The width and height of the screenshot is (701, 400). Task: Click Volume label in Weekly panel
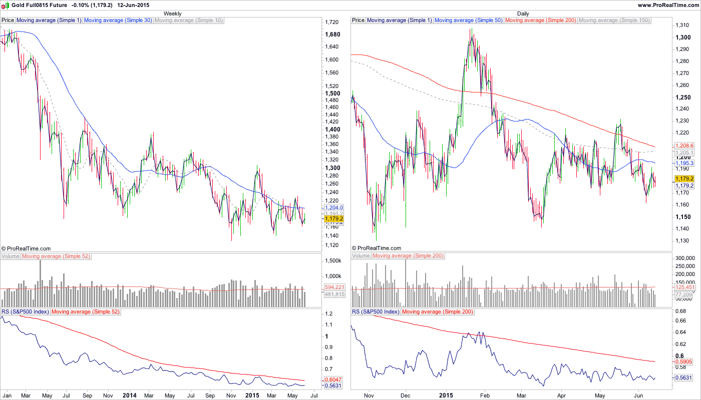(11, 256)
